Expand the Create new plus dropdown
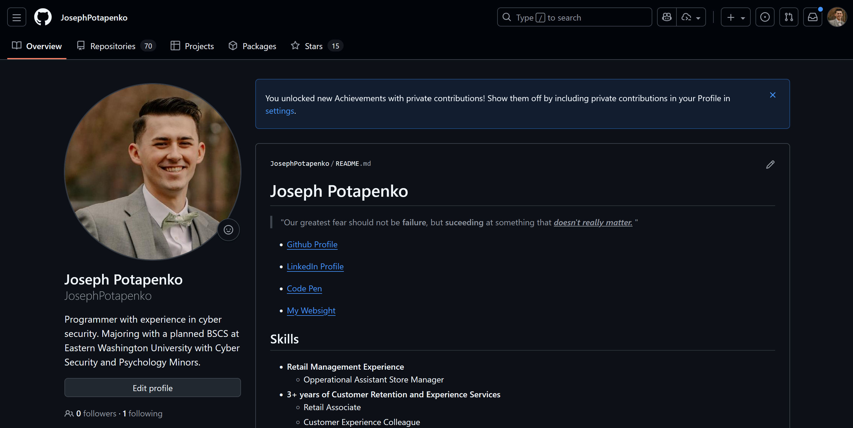 [735, 17]
